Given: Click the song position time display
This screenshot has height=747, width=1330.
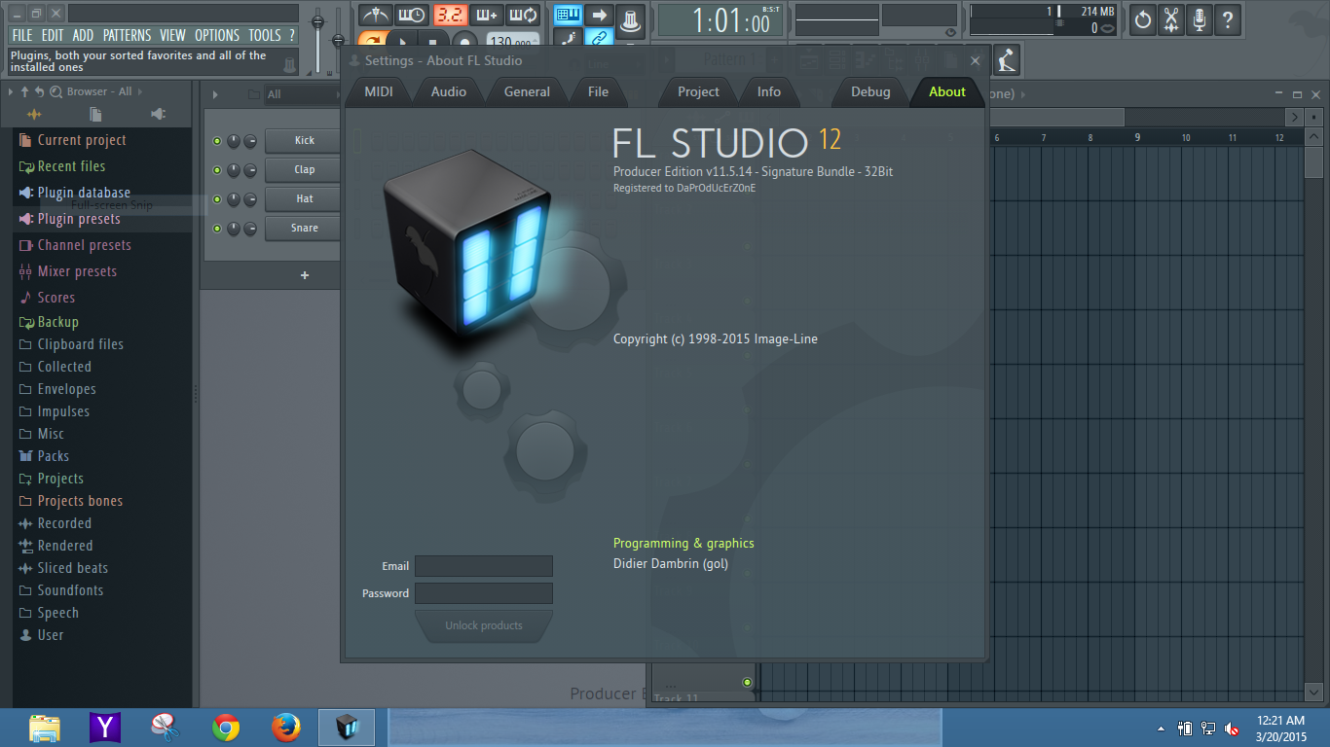Looking at the screenshot, I should pyautogui.click(x=720, y=20).
